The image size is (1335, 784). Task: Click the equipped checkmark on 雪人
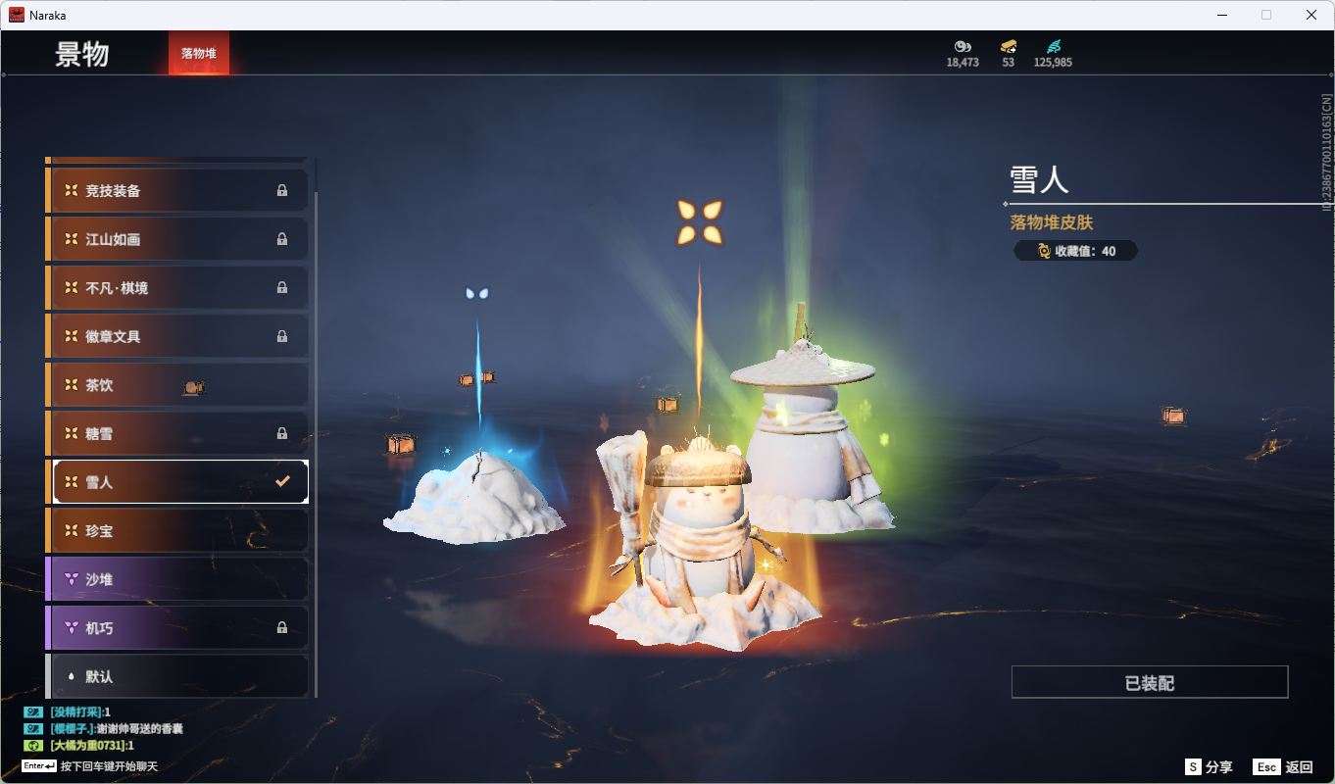click(282, 482)
